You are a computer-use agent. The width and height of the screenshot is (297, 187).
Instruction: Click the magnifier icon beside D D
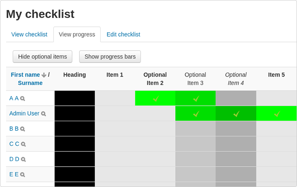[x=23, y=159]
